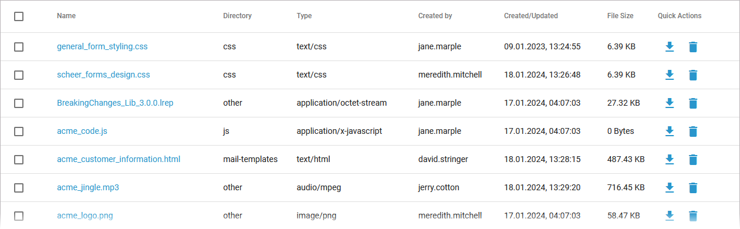This screenshot has width=740, height=229.
Task: Delete BreakingChanges_Lib_3.0.0.lrep with trash icon
Action: click(x=693, y=103)
